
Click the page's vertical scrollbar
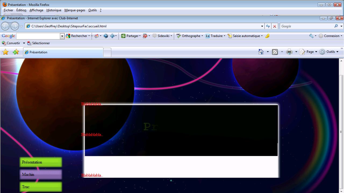tap(341, 132)
